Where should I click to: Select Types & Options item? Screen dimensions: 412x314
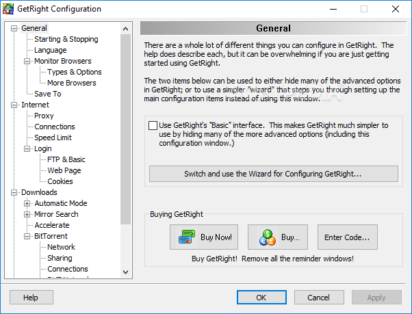75,72
